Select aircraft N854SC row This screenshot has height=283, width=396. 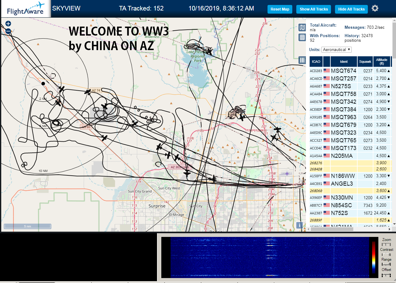(350, 205)
